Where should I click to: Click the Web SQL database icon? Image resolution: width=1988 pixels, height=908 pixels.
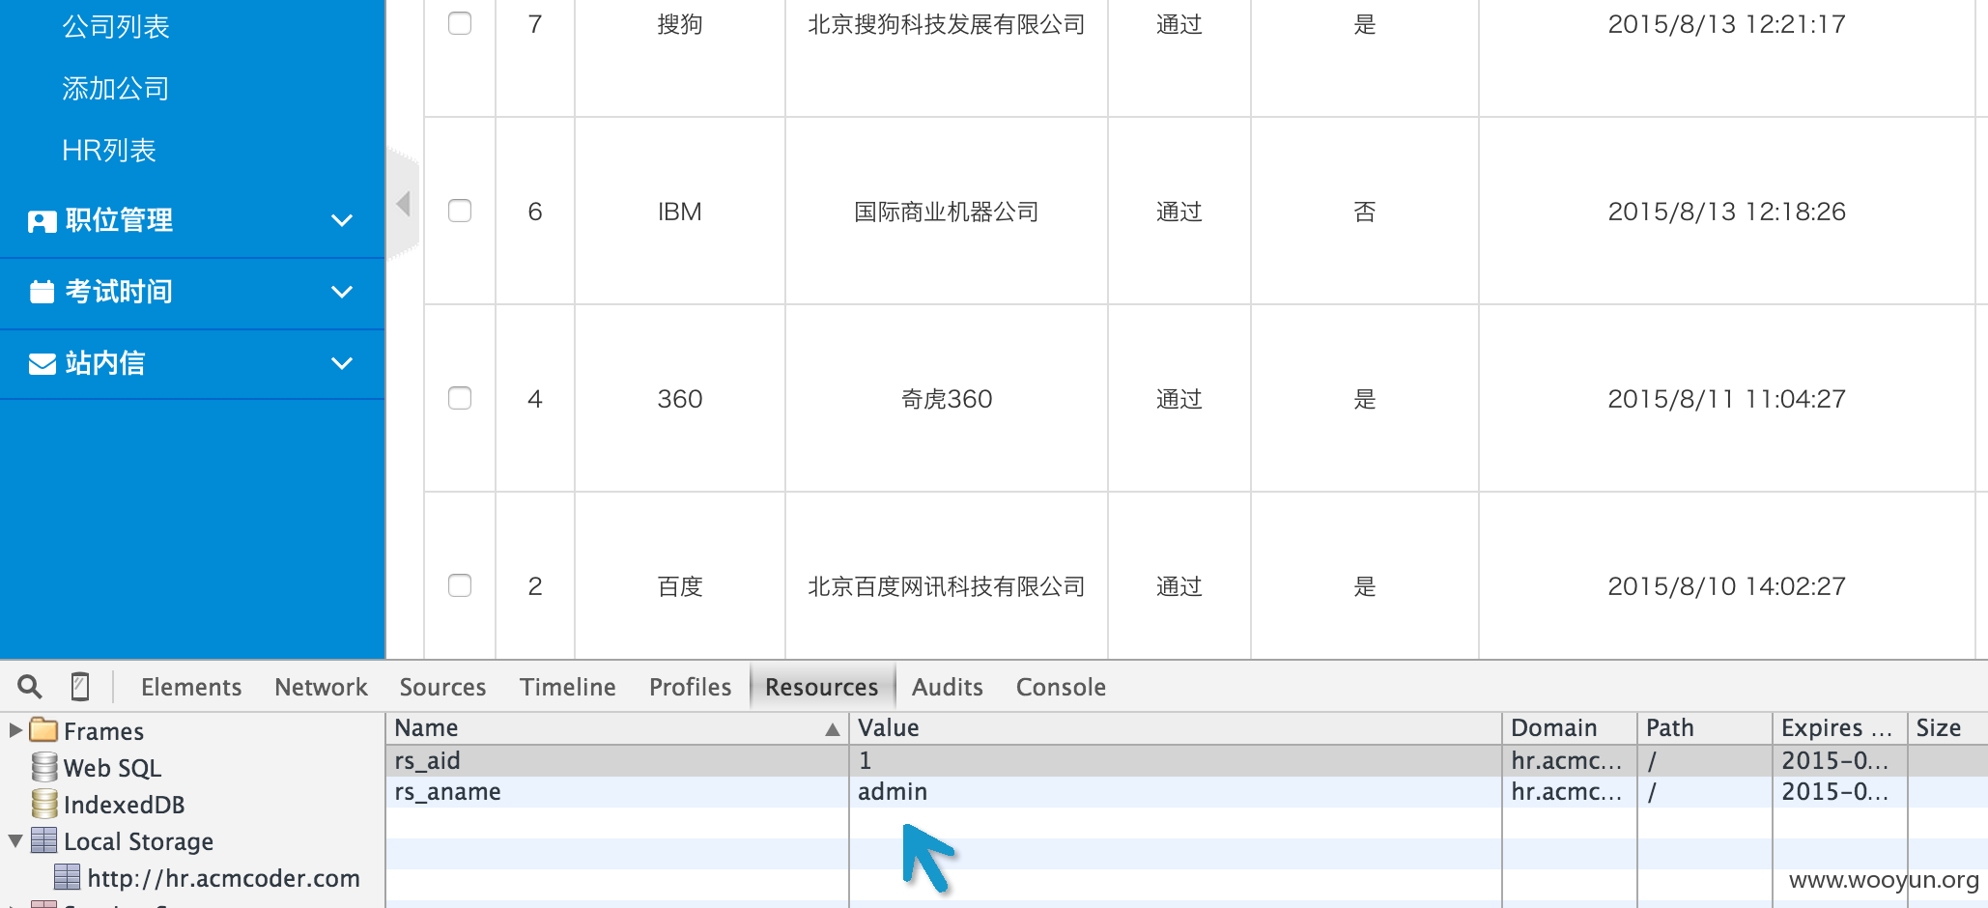tap(43, 767)
